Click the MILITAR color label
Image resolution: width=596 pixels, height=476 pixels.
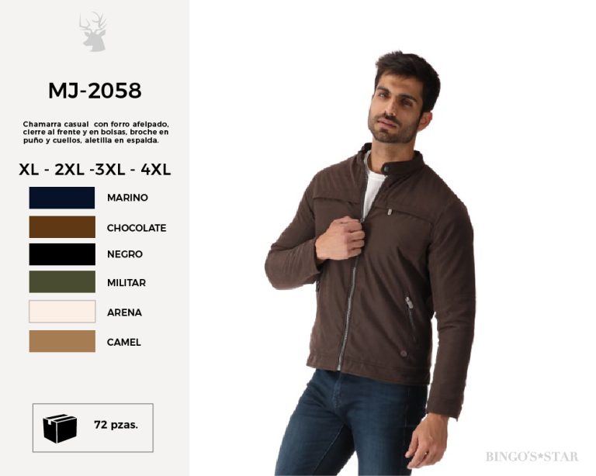[x=126, y=283]
